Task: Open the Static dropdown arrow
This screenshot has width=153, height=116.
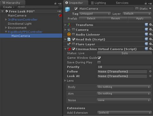Action: pos(150,9)
